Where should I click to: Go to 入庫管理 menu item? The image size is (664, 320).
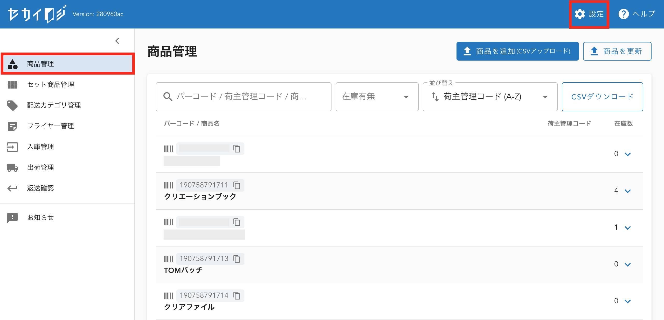(40, 147)
